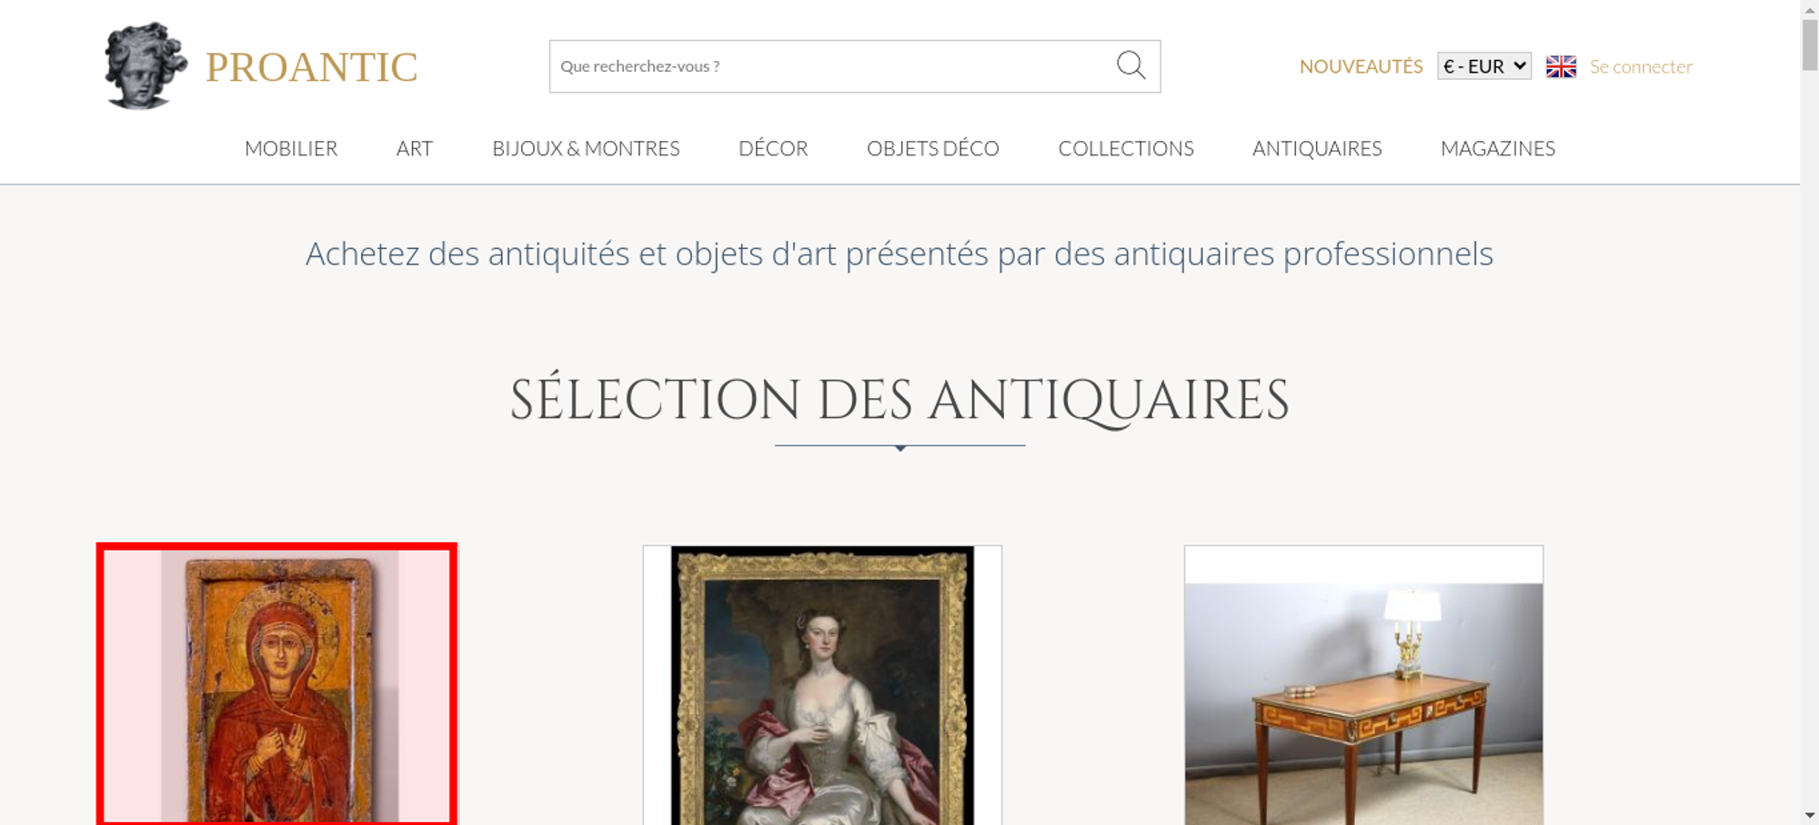Open the € - EUR currency dropdown
The width and height of the screenshot is (1819, 825).
(1484, 66)
